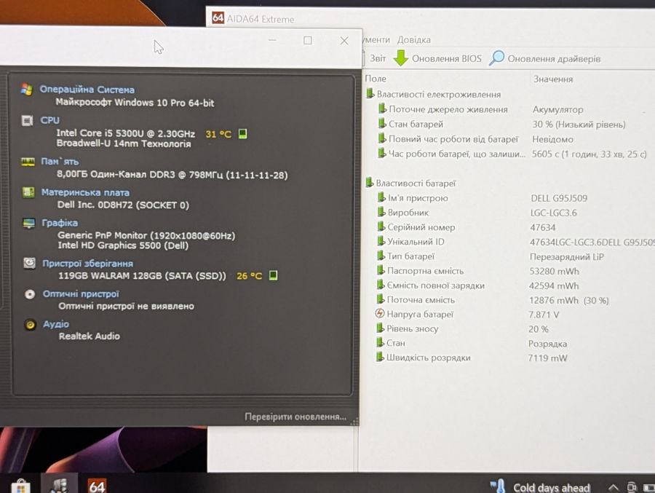The height and width of the screenshot is (493, 655).
Task: Click the Speccy taskbar icon
Action: click(59, 485)
